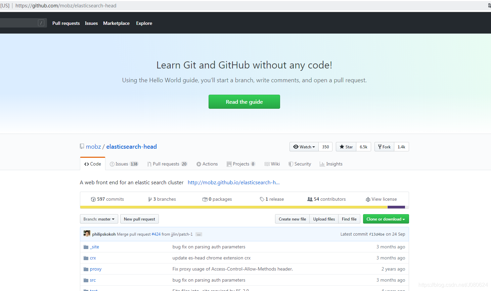View the 597 commits link
Viewport: 491px width, 291px height.
pos(107,199)
